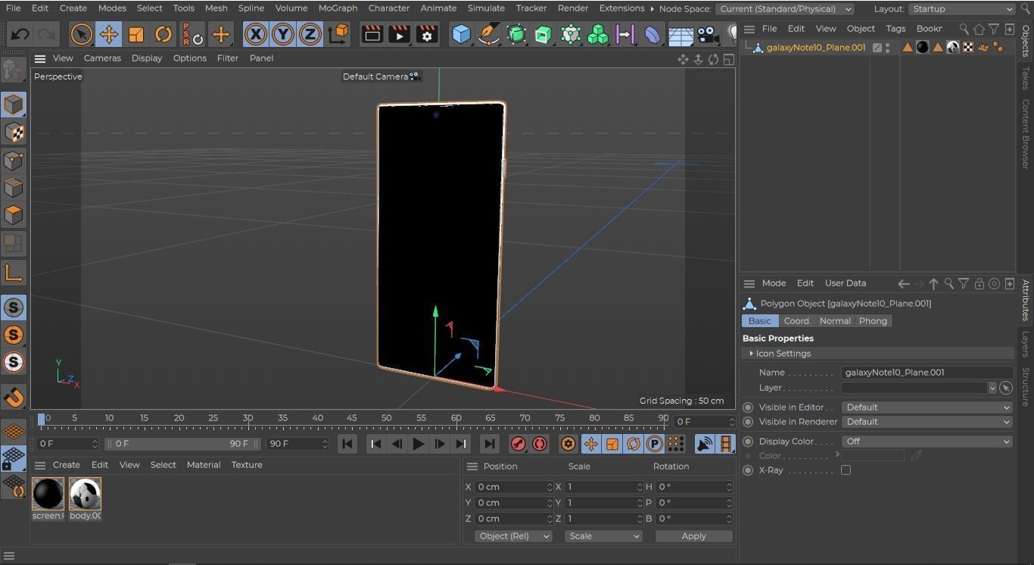Click Render View clapperboard icon

(372, 34)
